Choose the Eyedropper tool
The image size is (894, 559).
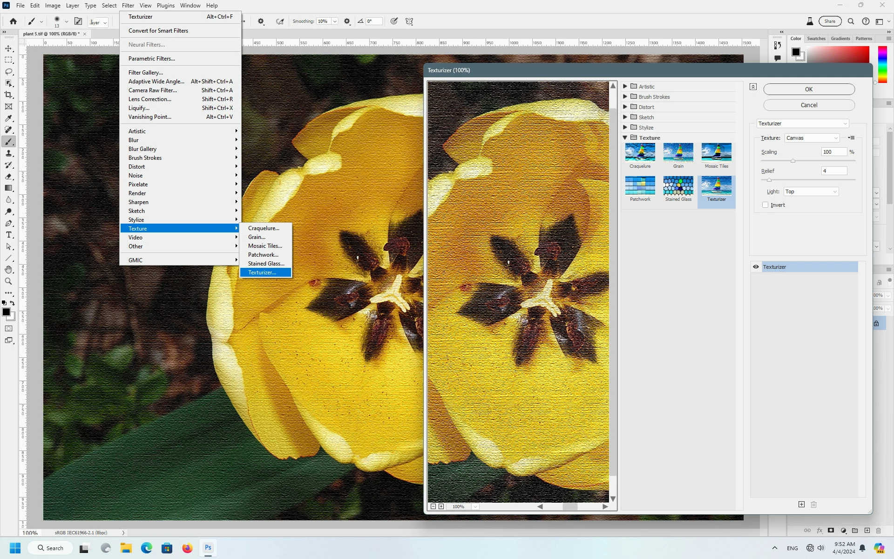tap(8, 118)
